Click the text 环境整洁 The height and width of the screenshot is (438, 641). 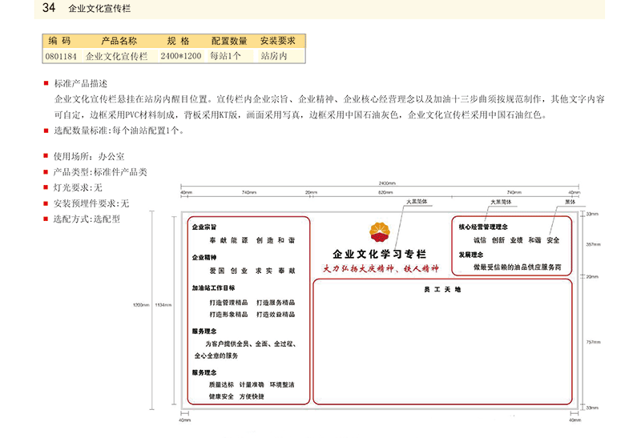pos(282,385)
